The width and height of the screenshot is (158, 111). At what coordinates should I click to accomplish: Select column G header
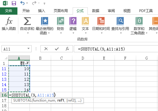click(146, 58)
